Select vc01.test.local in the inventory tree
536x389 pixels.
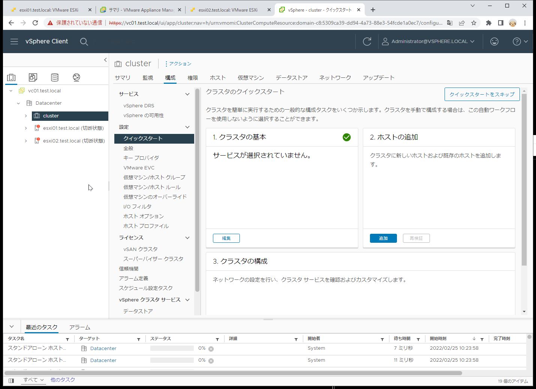pyautogui.click(x=44, y=91)
